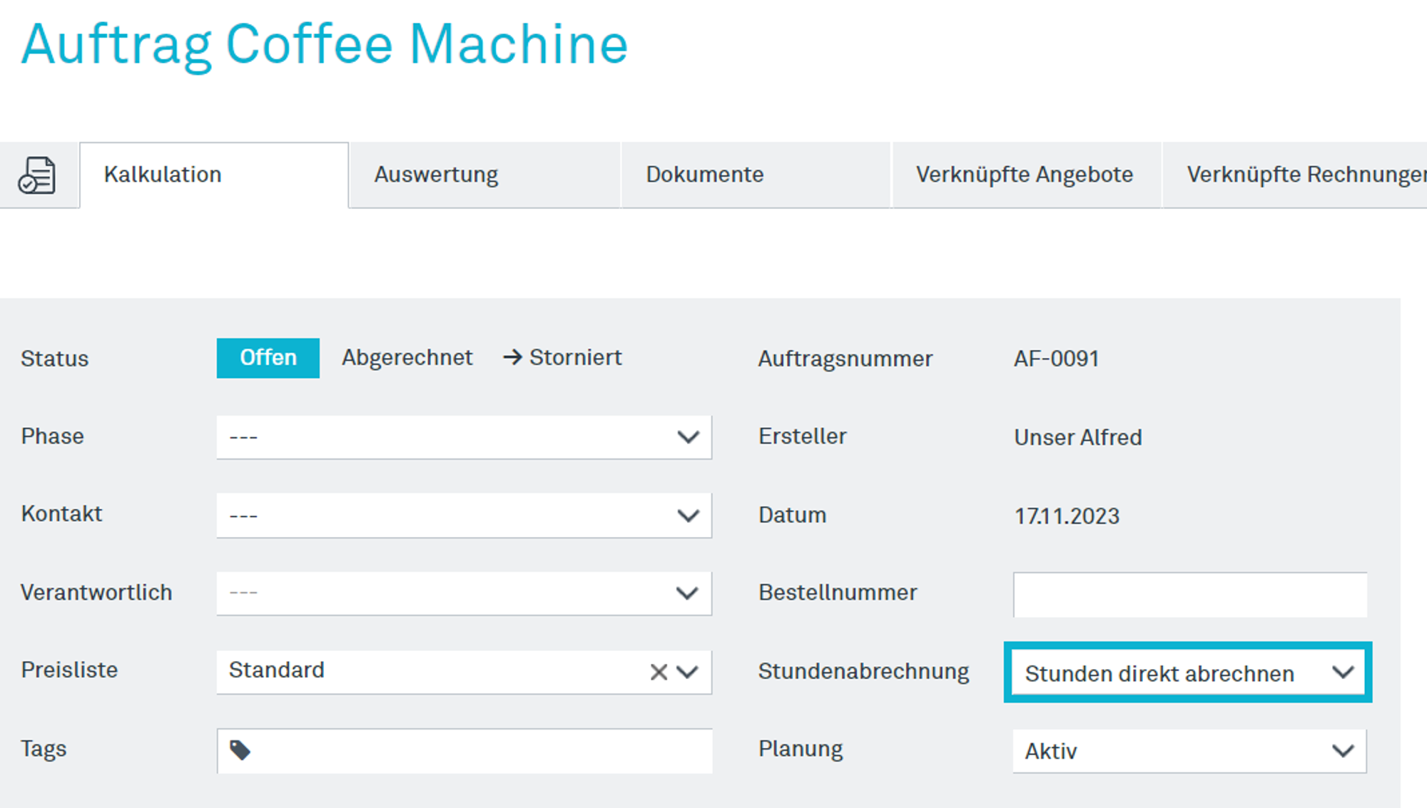Screen dimensions: 1427x808
Task: Open the Planung dropdown showing Aktiv
Action: [1189, 751]
